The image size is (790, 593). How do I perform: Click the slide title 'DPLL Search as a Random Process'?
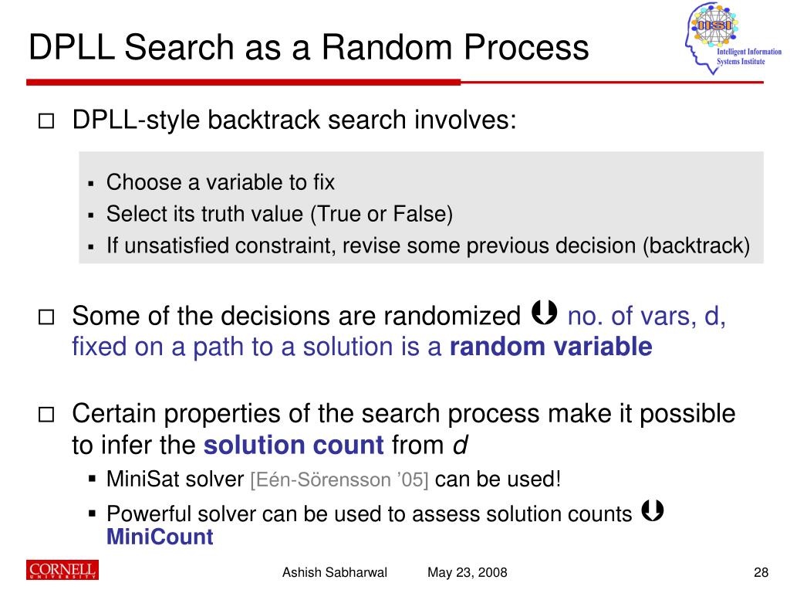coord(309,47)
